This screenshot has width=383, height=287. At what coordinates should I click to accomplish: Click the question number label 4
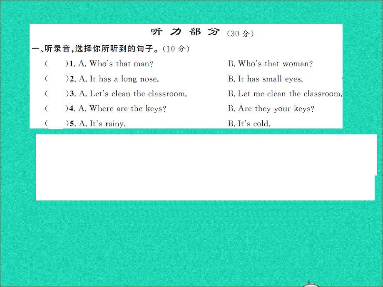71,109
